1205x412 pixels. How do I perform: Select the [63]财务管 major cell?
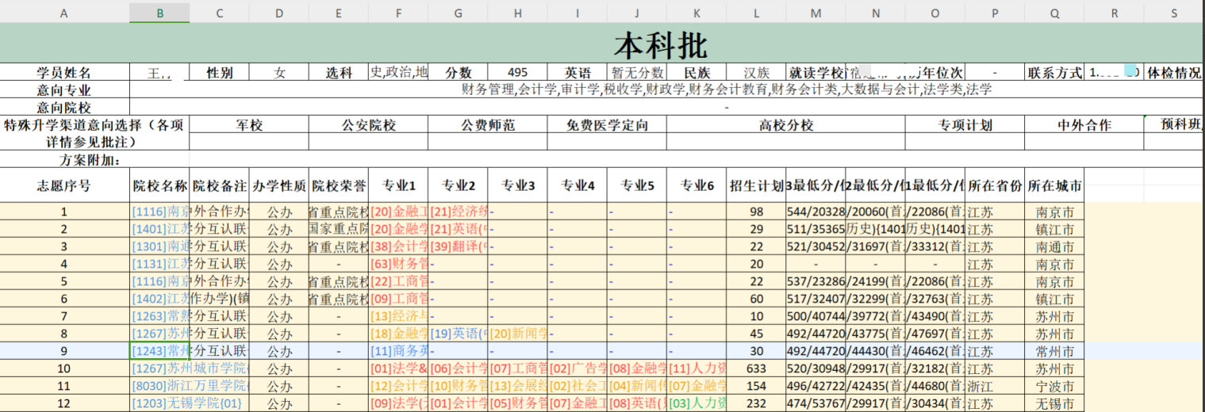click(x=398, y=264)
